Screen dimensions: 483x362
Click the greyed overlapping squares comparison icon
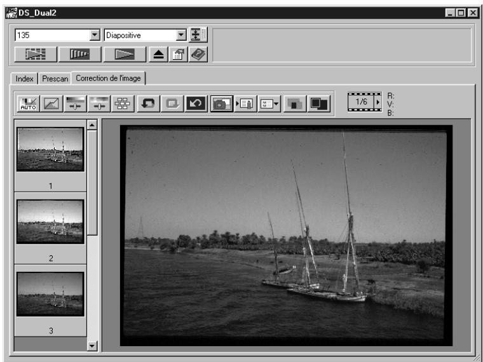pyautogui.click(x=294, y=104)
